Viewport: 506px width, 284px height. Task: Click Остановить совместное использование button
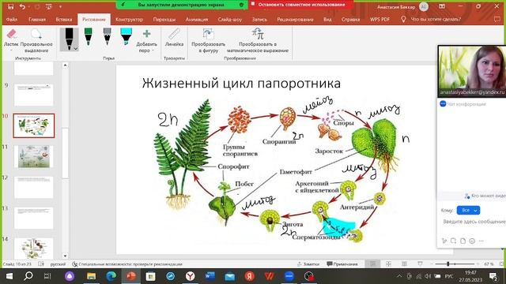click(301, 5)
